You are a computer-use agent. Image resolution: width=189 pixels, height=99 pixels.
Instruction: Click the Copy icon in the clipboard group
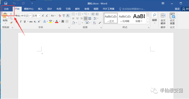coord(11,18)
